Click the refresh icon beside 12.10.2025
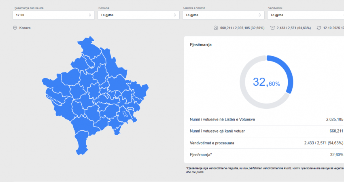Viewport: 344px width, 182px height. [319, 28]
